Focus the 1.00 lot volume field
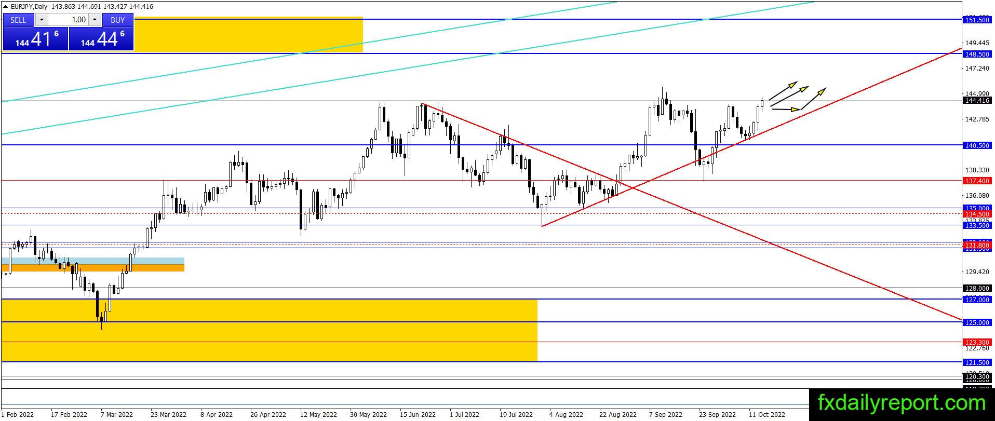The width and height of the screenshot is (995, 421). (x=69, y=20)
